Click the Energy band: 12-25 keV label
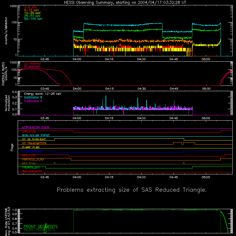The image size is (236, 236). pos(43,94)
